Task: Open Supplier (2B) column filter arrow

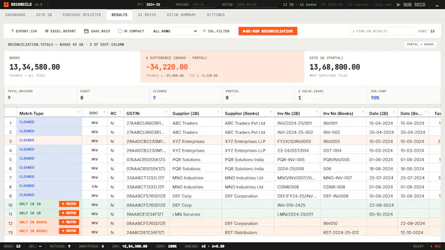Action: click(x=219, y=113)
